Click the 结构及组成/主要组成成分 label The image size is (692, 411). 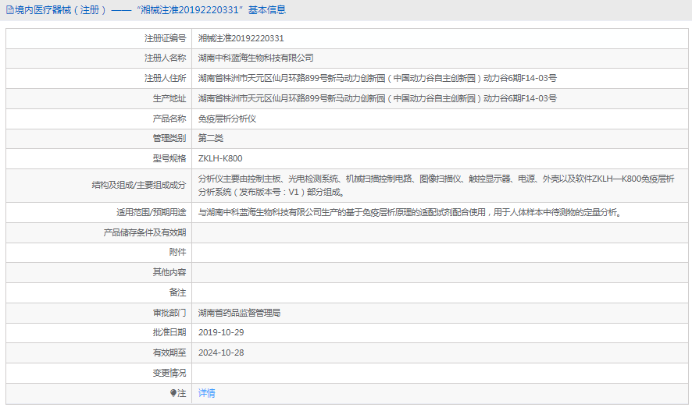click(139, 186)
